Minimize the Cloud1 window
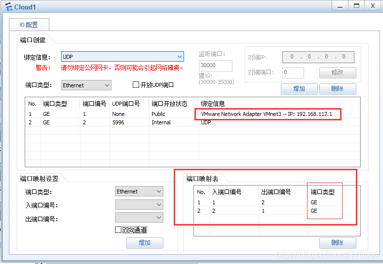The height and width of the screenshot is (264, 383). [340, 6]
